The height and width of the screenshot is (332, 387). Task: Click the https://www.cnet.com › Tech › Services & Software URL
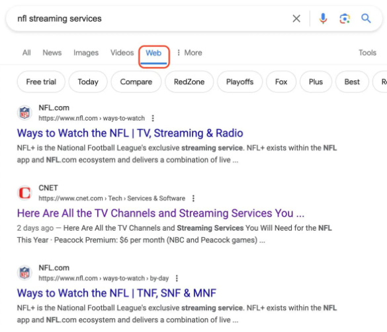112,198
